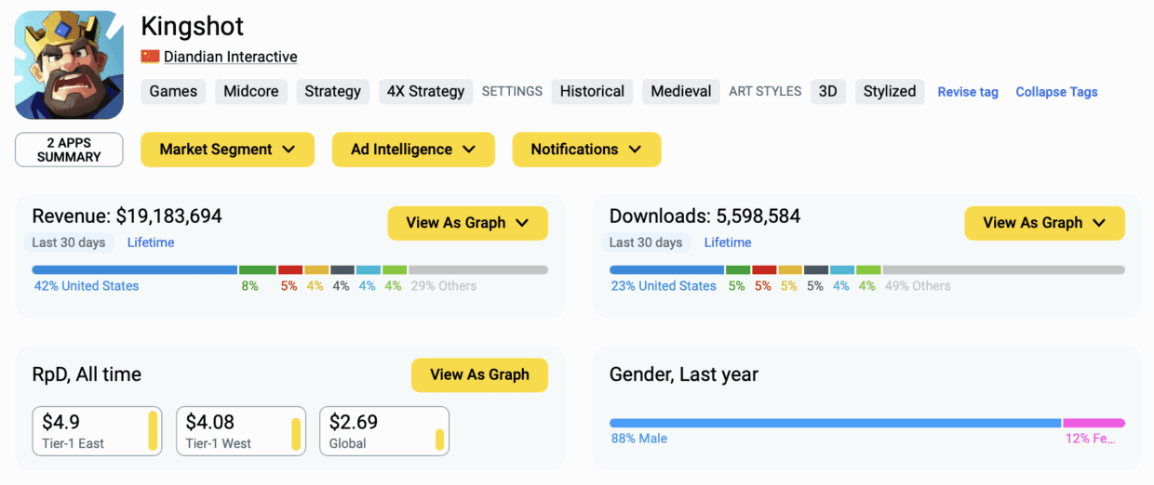Click the $2.69 Global RpD card
This screenshot has height=485, width=1154.
tap(384, 431)
